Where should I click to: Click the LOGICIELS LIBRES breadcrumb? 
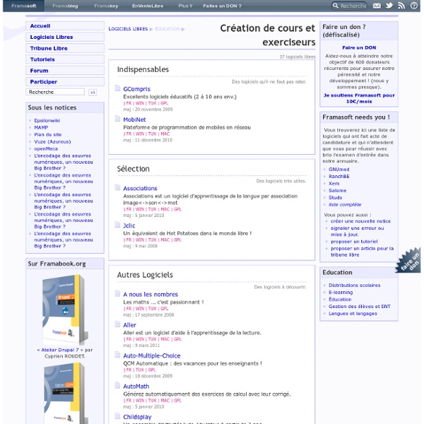click(128, 29)
